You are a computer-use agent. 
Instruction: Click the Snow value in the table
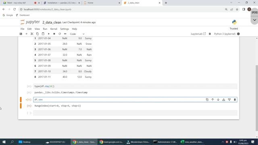(x=89, y=44)
